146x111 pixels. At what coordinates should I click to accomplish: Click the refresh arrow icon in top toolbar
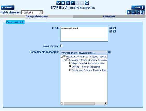pyautogui.click(x=87, y=3)
